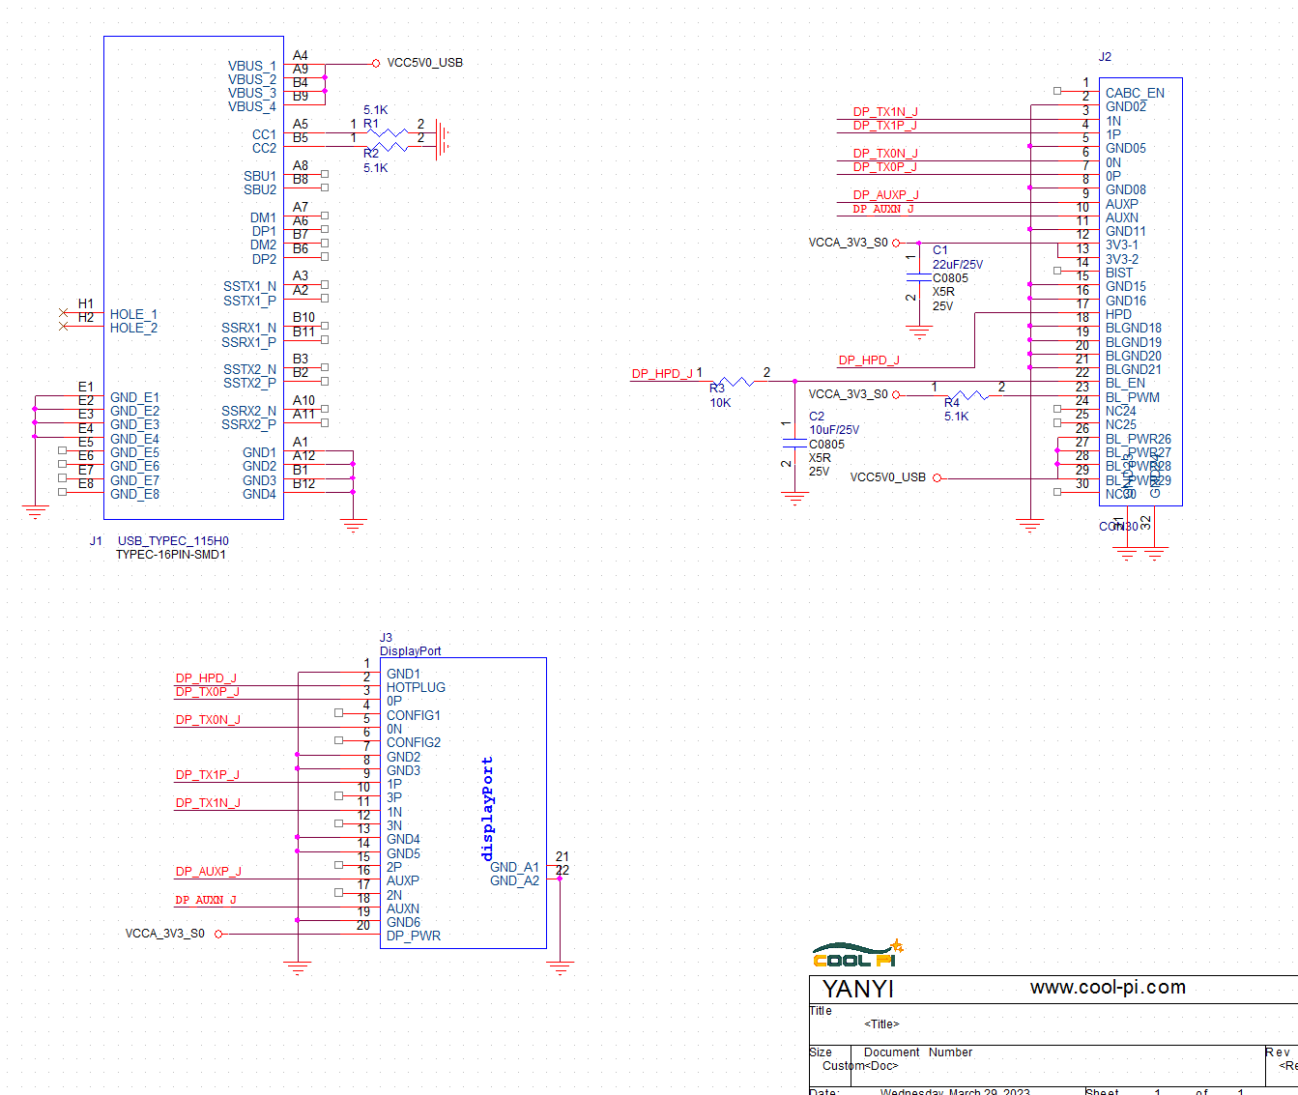Select the SSTX1_N pin name on J1
Image resolution: width=1298 pixels, height=1095 pixels.
tap(249, 286)
